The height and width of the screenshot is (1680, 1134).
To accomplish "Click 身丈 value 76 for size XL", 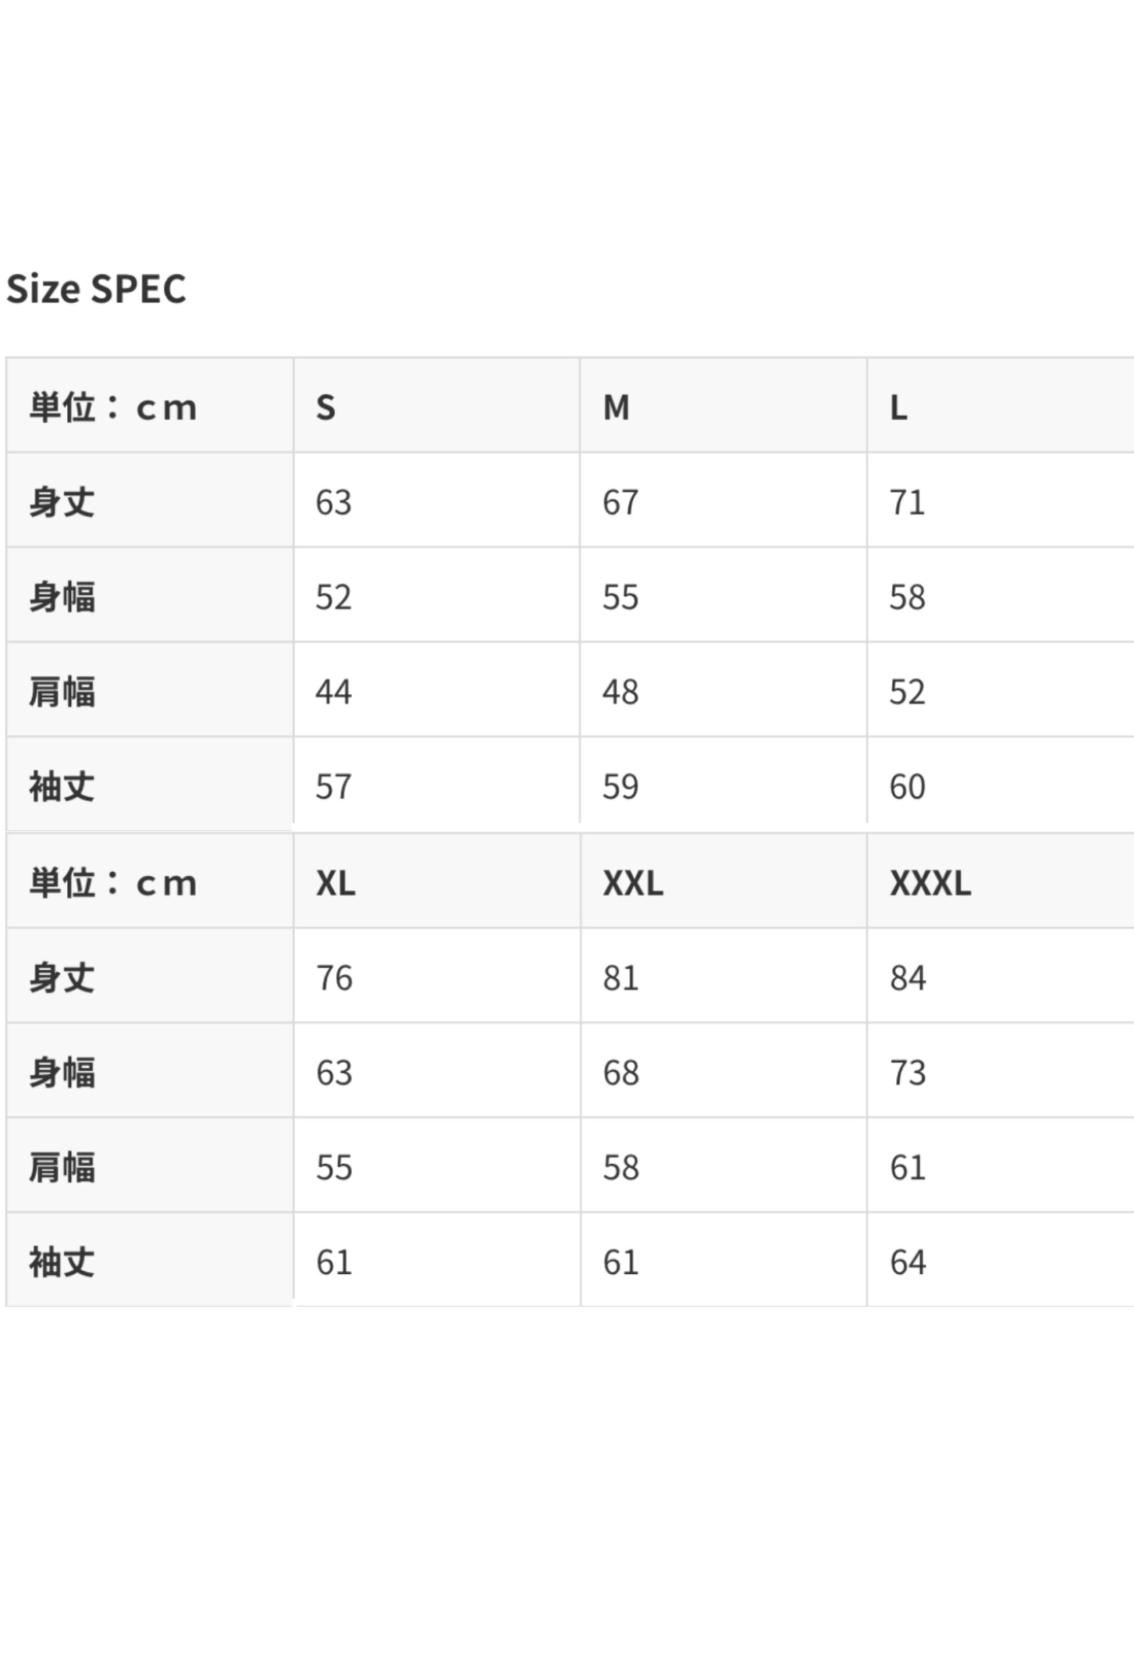I will pyautogui.click(x=334, y=977).
